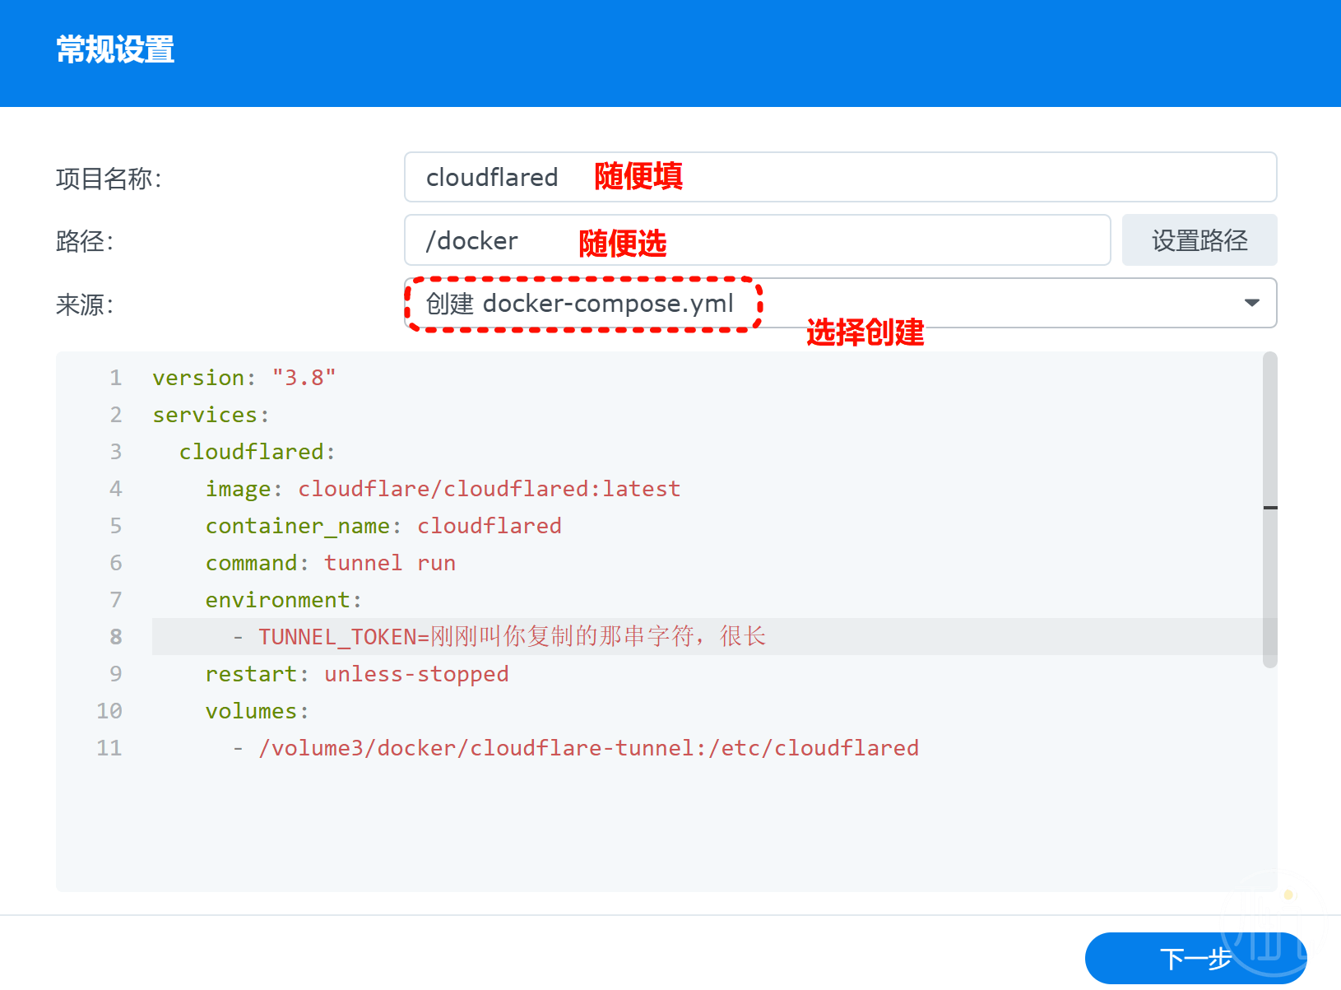Click the volumes: line in the editor

[257, 711]
